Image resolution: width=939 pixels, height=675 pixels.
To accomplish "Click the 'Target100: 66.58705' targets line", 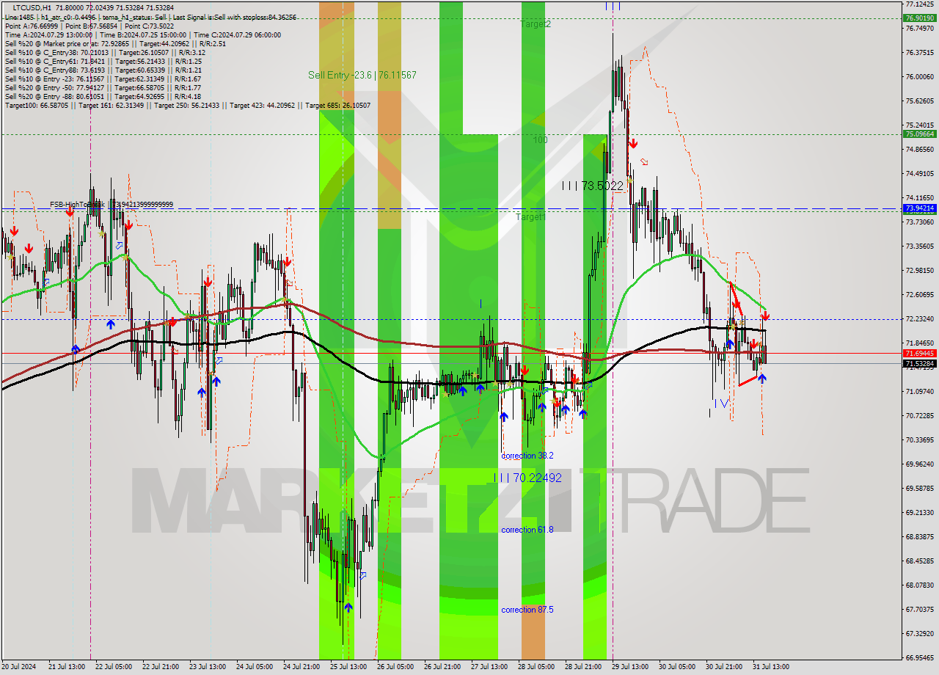I will click(187, 105).
